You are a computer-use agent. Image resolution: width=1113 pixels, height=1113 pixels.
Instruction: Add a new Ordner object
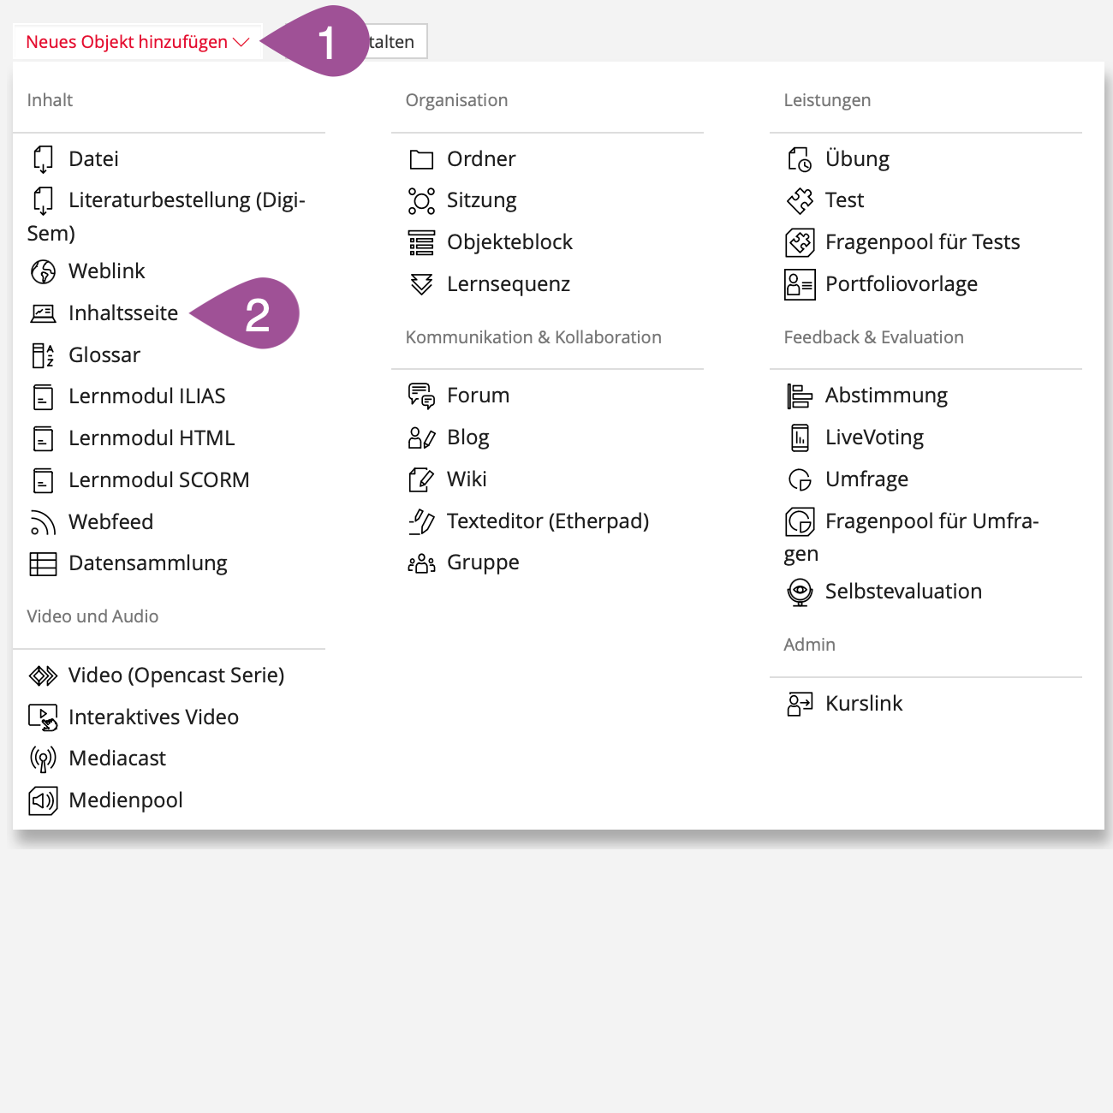pyautogui.click(x=480, y=159)
